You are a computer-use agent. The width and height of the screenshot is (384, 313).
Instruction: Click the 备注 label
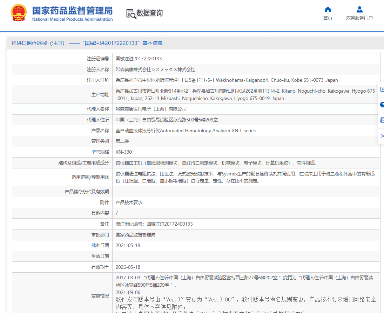(105, 224)
